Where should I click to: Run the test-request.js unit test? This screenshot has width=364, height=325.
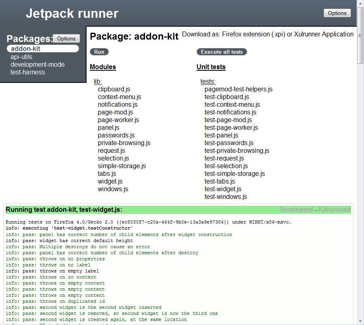pyautogui.click(x=224, y=158)
